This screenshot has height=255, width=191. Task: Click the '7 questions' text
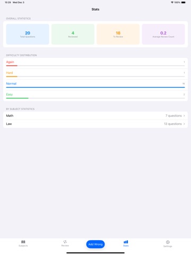pyautogui.click(x=173, y=116)
